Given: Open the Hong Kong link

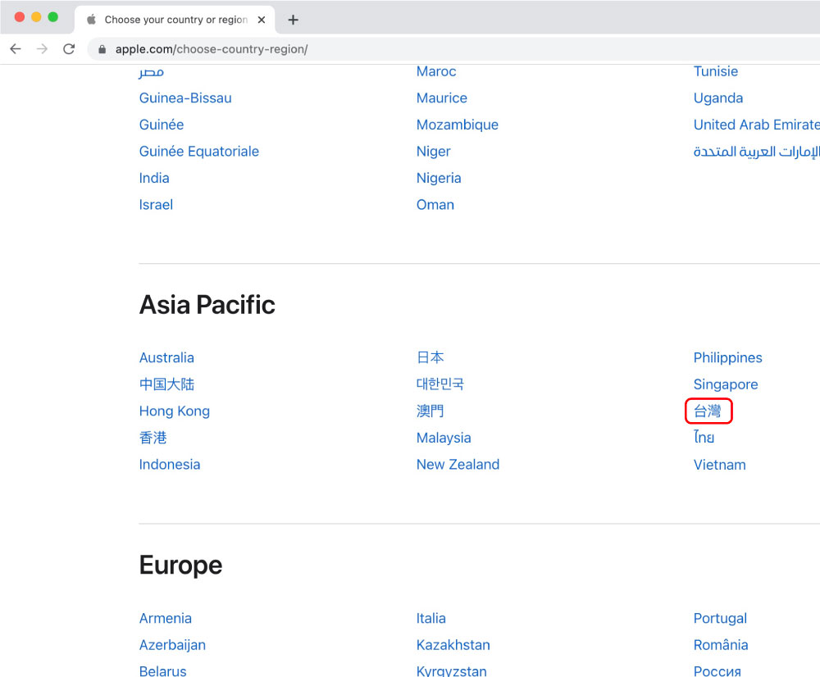Looking at the screenshot, I should tap(174, 411).
